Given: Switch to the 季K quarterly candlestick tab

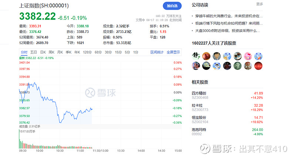Looking at the screenshot, I should pos(68,52).
